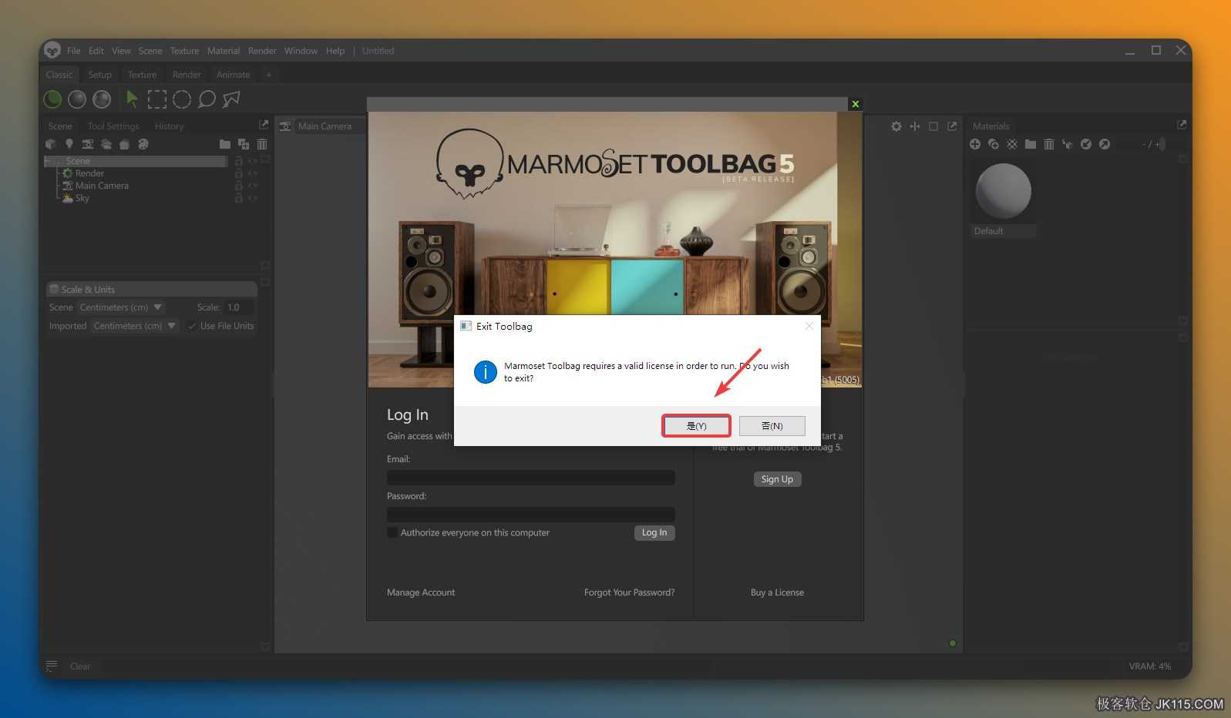Create a new folder in Materials panel
Viewport: 1231px width, 718px height.
pos(1031,144)
